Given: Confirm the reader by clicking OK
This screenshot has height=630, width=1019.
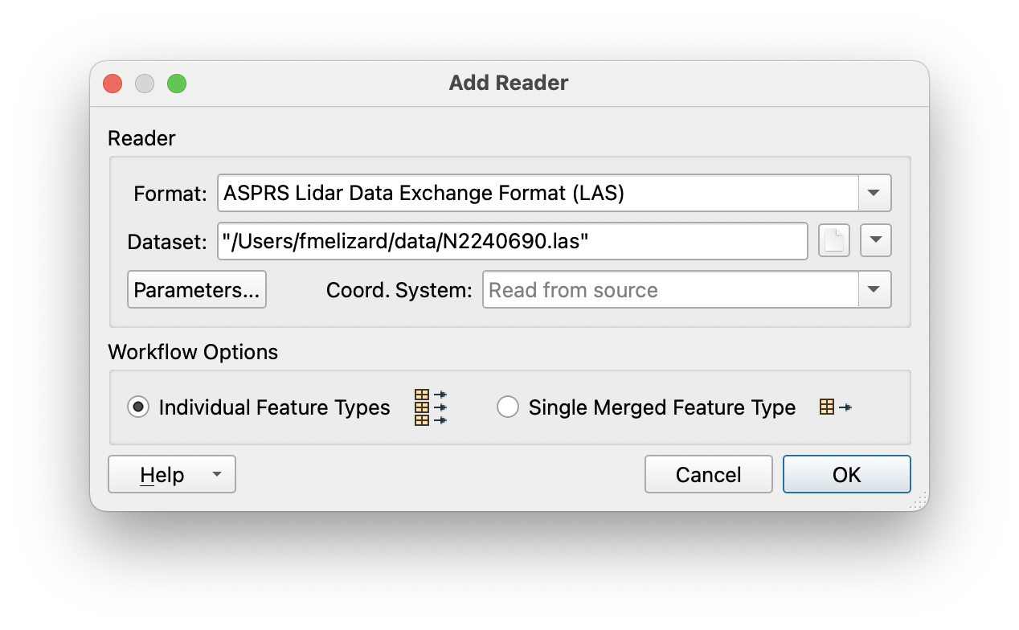Looking at the screenshot, I should 846,474.
